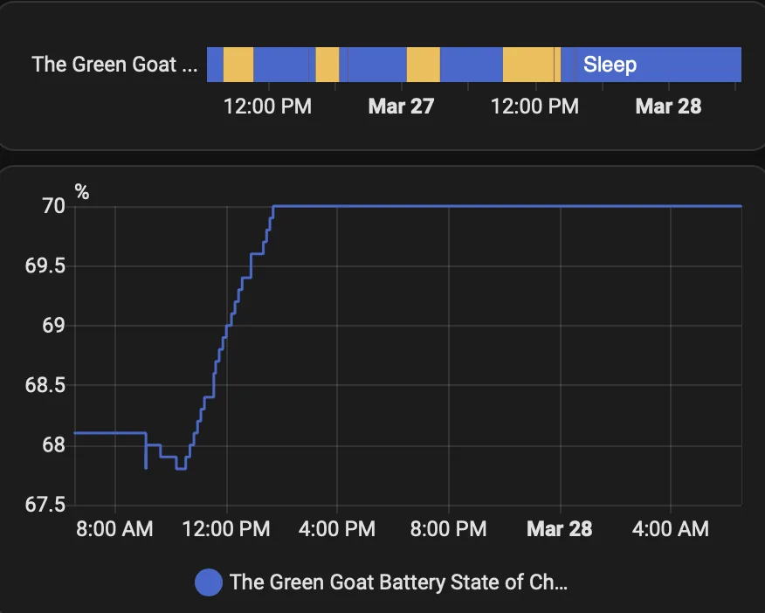Click the '70' y-axis value
This screenshot has height=613, width=765.
tap(53, 206)
